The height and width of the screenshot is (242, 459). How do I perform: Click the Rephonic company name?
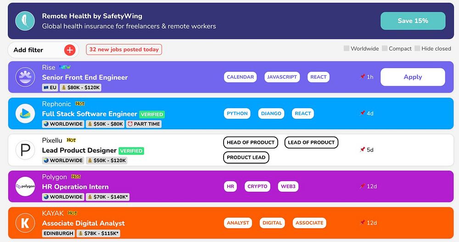pos(56,104)
